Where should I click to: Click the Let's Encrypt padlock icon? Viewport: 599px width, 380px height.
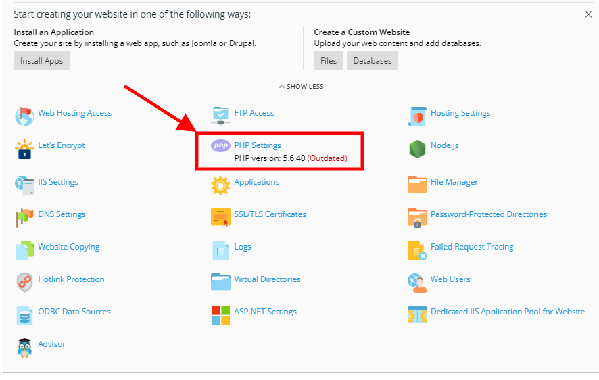coord(24,149)
